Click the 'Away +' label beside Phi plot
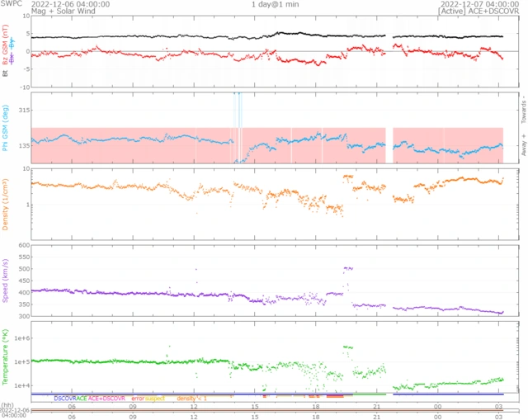 (x=524, y=145)
